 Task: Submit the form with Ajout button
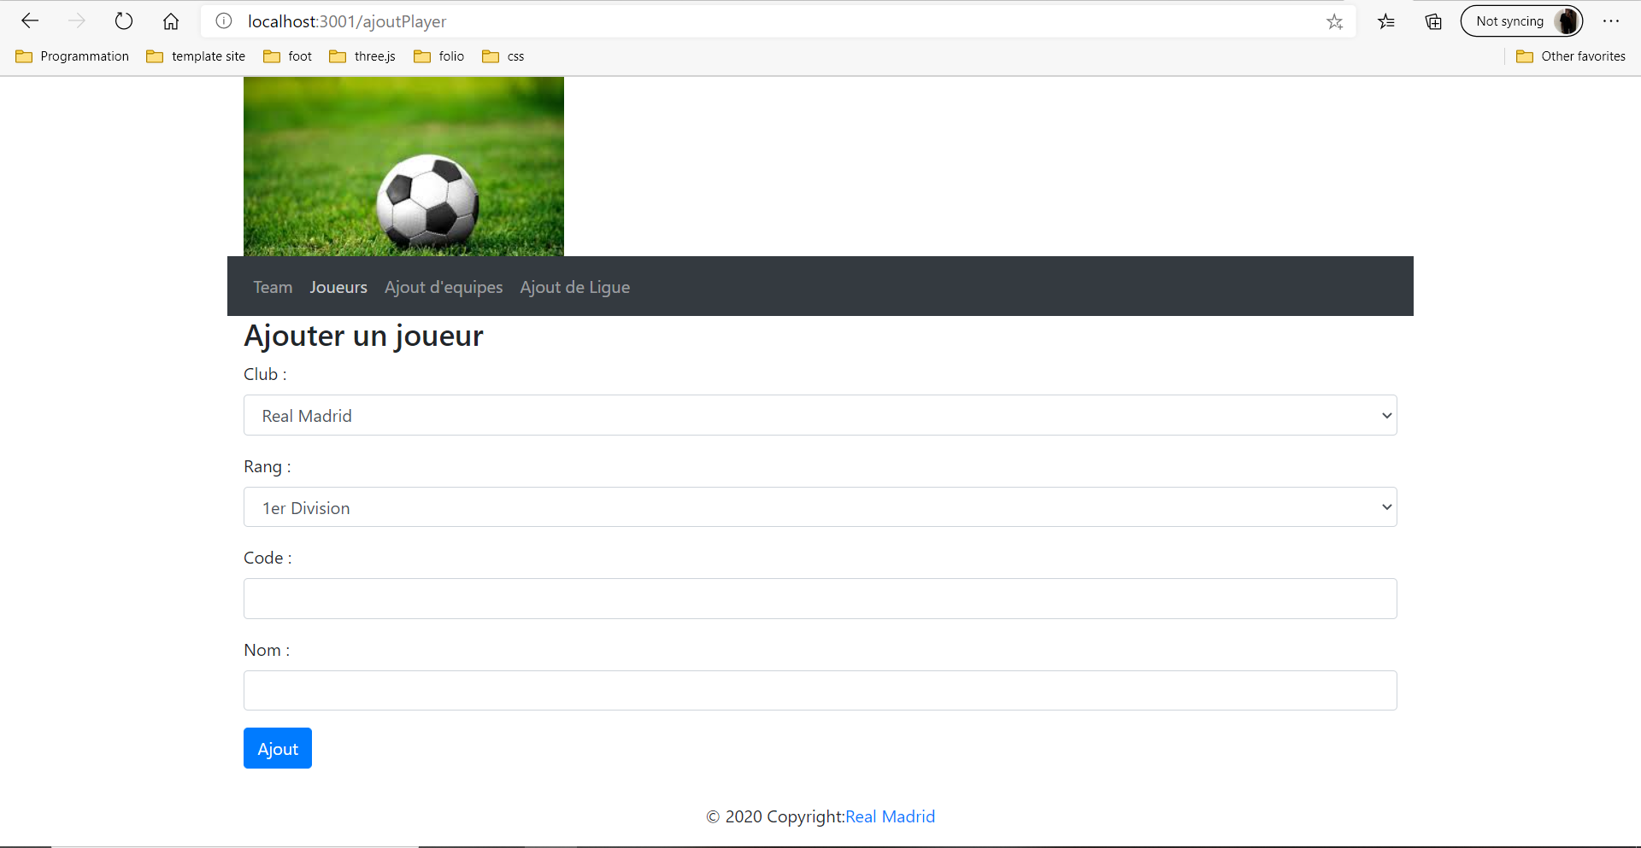(x=278, y=748)
